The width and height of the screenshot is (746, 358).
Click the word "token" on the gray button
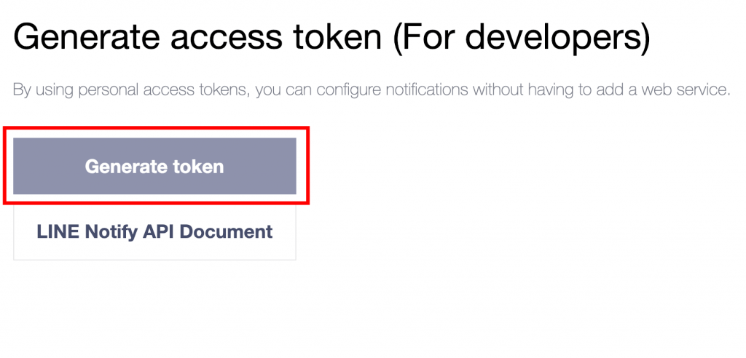(x=198, y=167)
